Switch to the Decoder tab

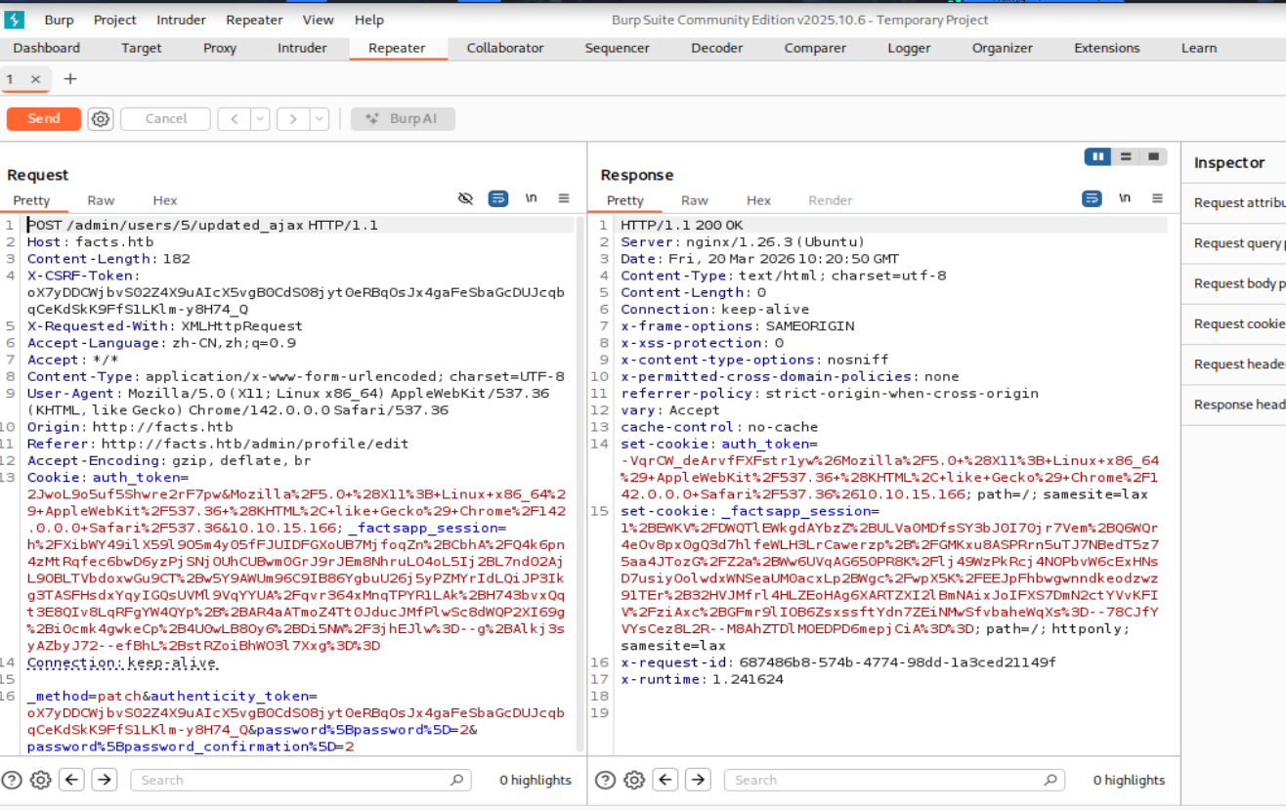(x=717, y=48)
